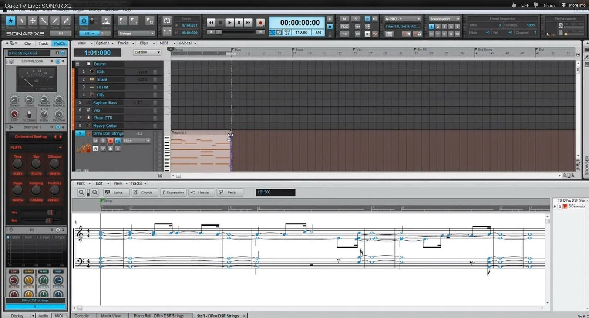Viewport: 589px width, 318px height.
Task: Pick the Move tool
Action: coord(33,21)
